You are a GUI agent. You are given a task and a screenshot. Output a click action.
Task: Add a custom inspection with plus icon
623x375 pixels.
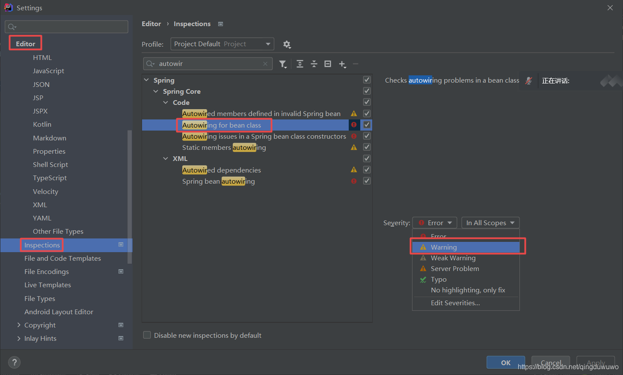tap(342, 64)
